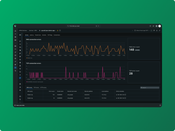Viewport: 175px width, 131px height.
Task: Open the HTTP errors table tab
Action: 43,88
